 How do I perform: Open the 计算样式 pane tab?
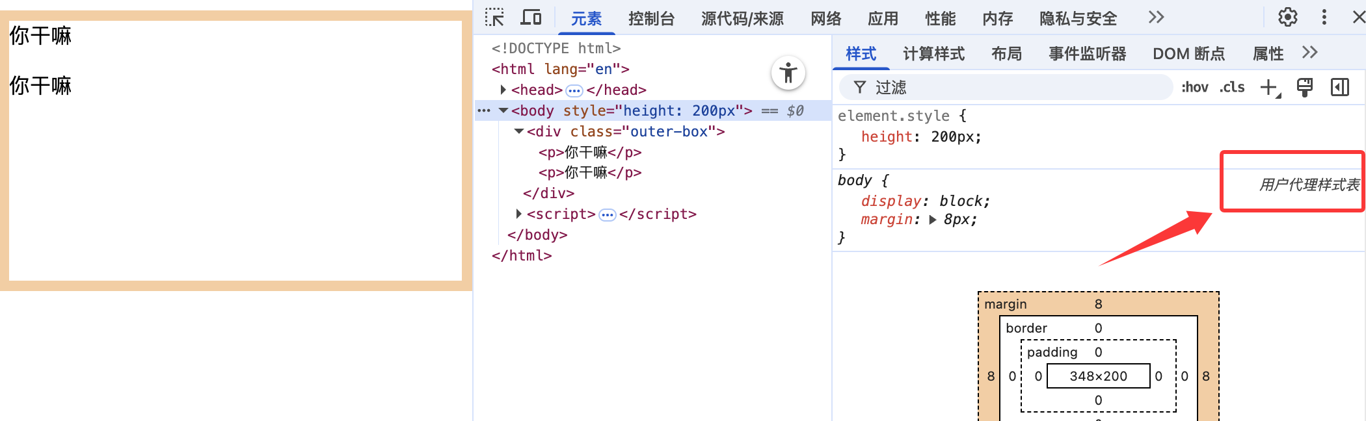coord(933,53)
